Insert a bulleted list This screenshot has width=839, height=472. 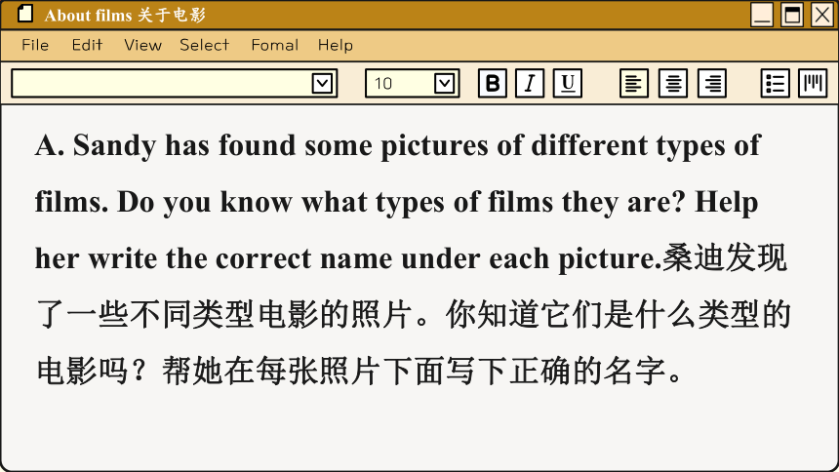[775, 84]
